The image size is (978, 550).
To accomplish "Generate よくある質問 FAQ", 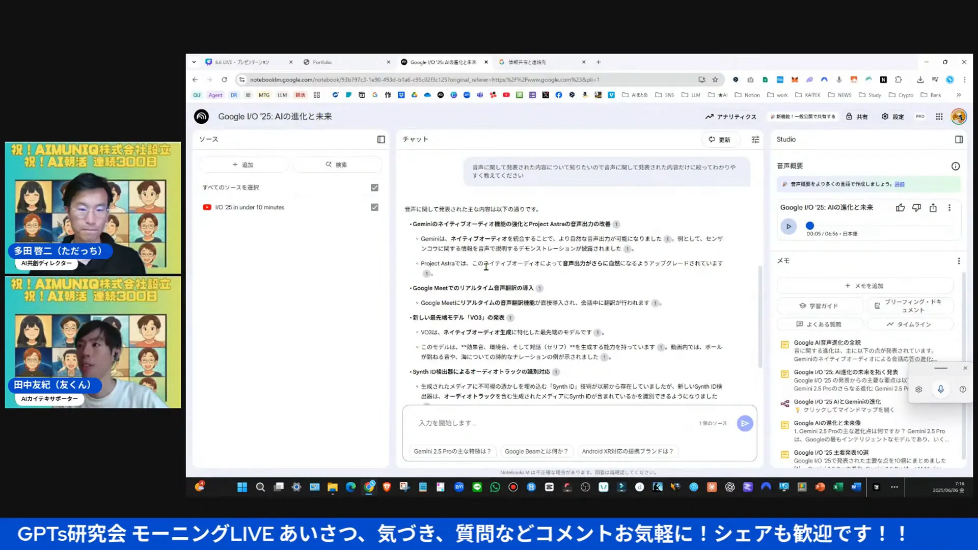I will point(819,324).
